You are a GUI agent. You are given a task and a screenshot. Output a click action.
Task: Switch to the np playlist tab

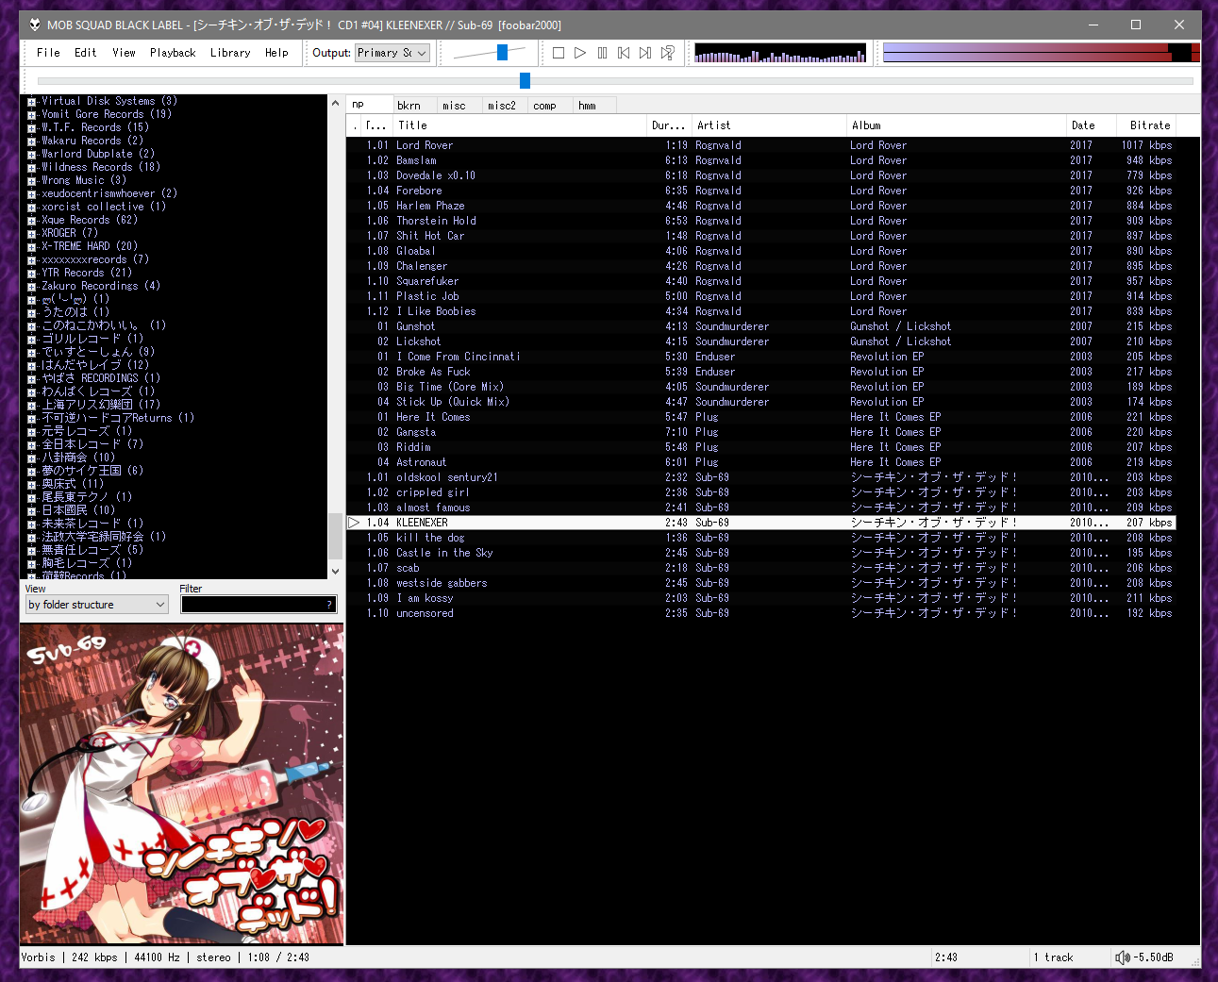click(369, 105)
